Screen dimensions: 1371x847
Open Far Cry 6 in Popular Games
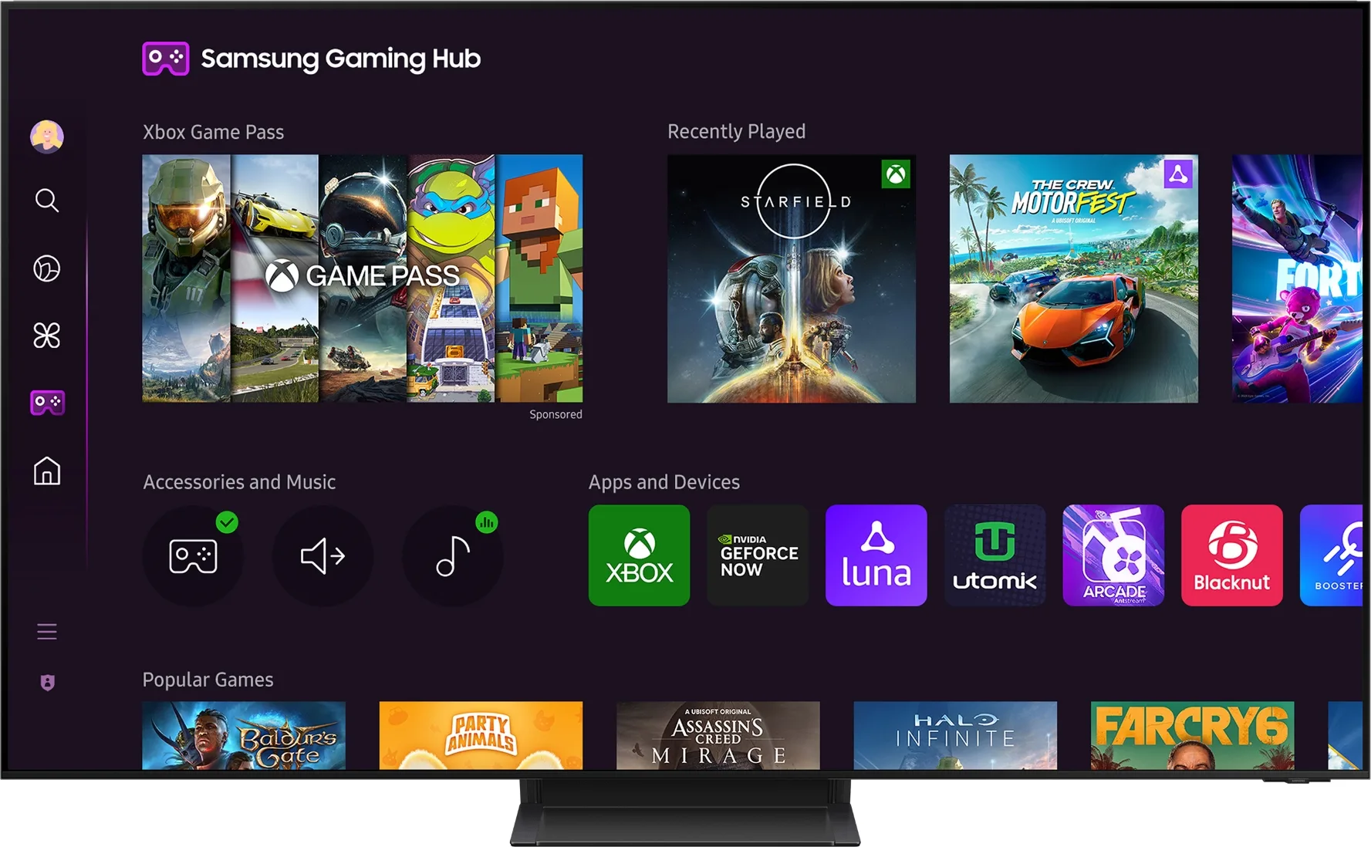click(x=1193, y=735)
